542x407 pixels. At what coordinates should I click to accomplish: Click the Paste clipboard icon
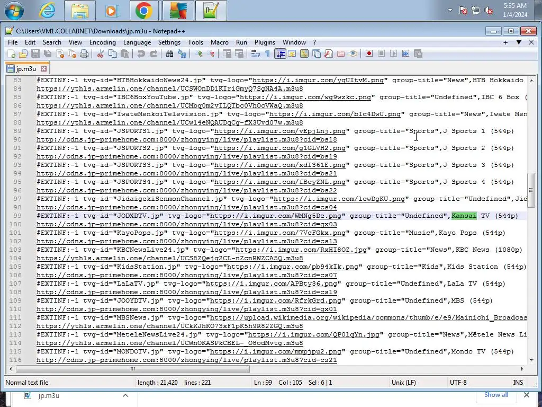click(125, 54)
